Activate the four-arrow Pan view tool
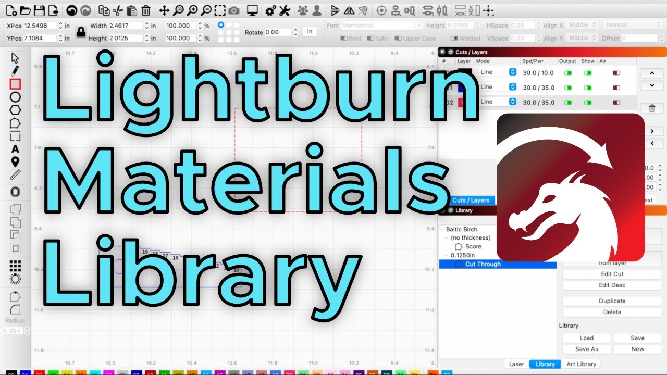Image resolution: width=667 pixels, height=375 pixels. (x=165, y=10)
